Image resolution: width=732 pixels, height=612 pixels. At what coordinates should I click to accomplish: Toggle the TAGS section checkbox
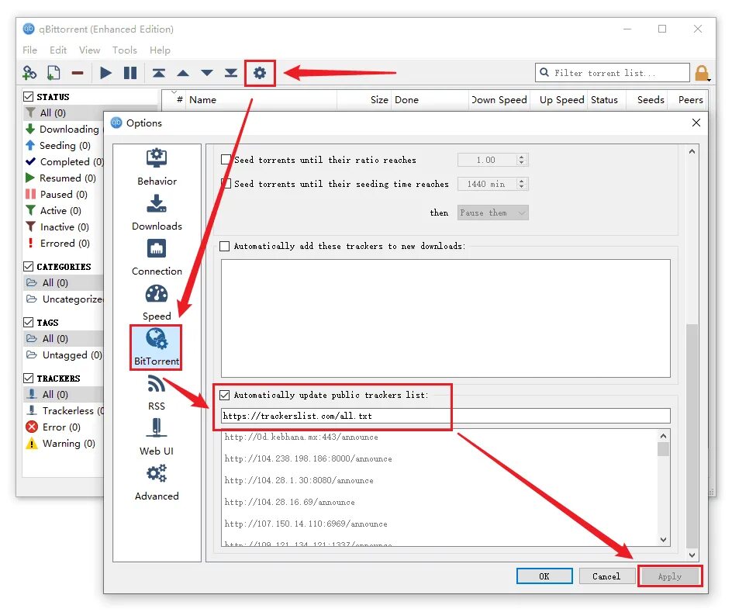click(x=29, y=323)
